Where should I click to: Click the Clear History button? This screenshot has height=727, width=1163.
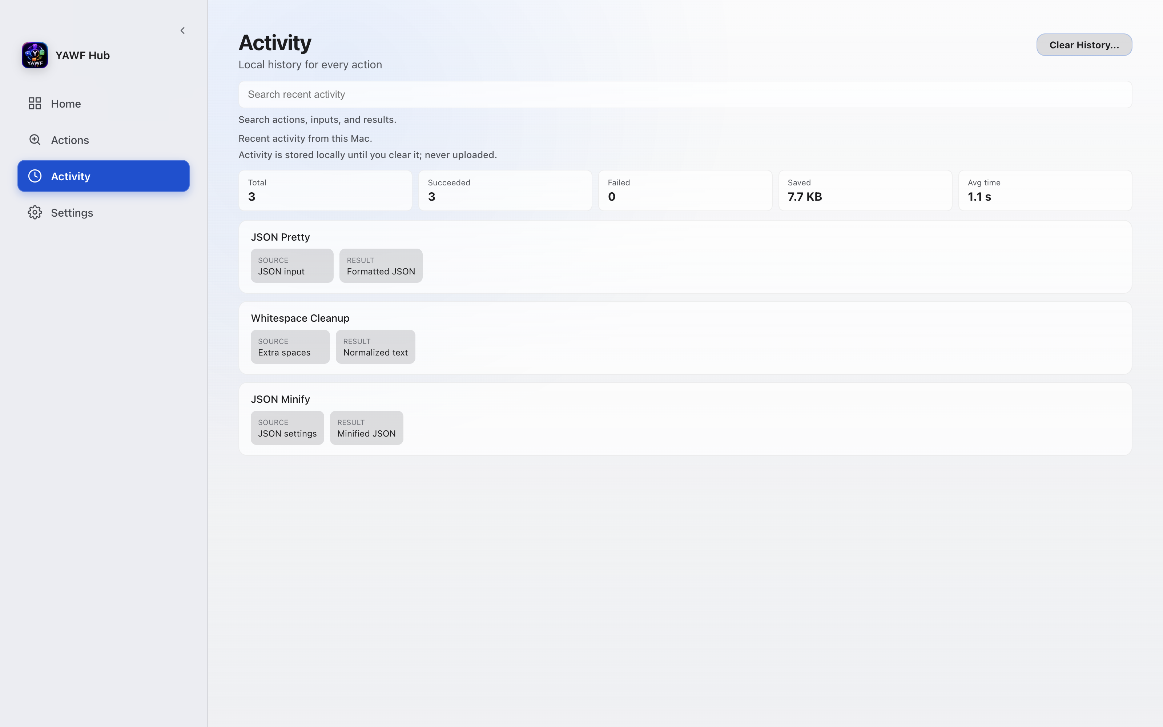[x=1084, y=45]
